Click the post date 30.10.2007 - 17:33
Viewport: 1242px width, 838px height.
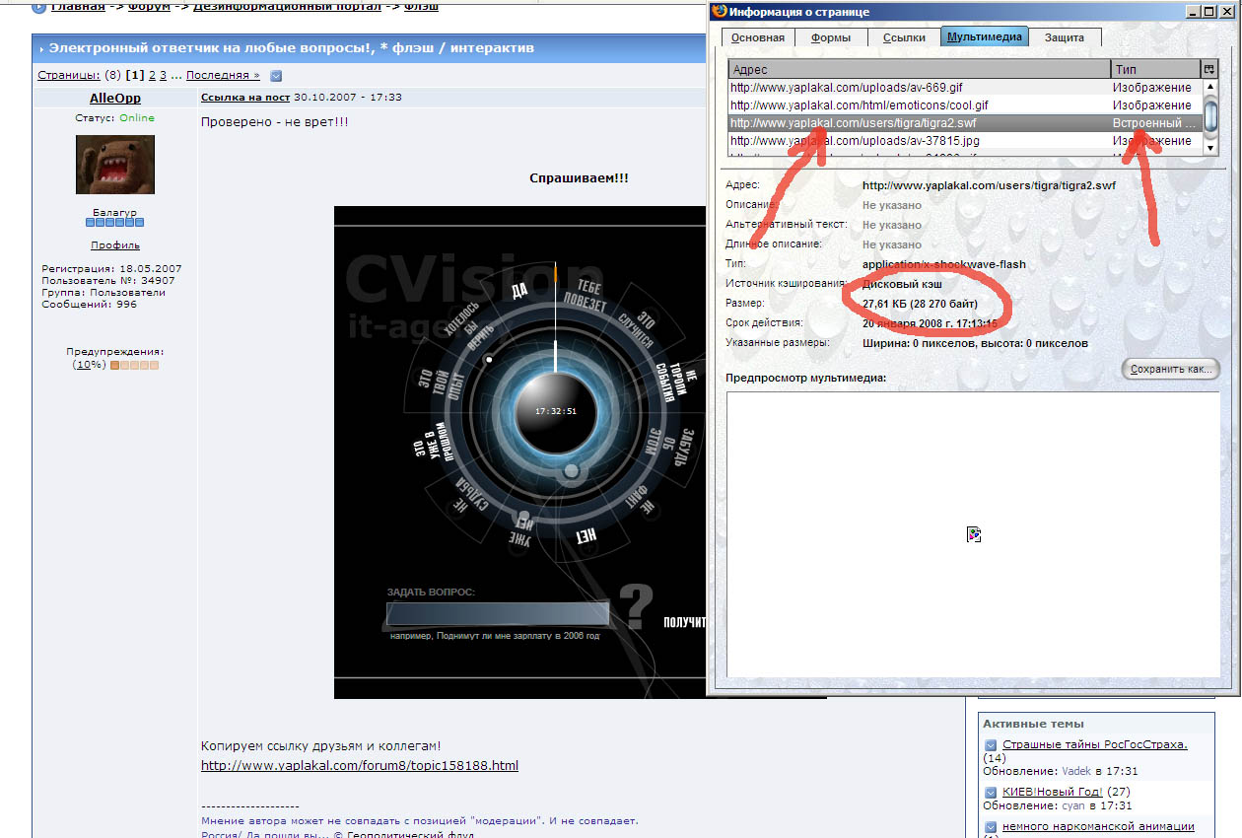348,98
